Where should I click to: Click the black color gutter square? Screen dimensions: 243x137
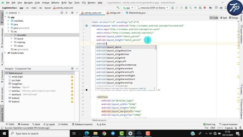click(x=87, y=90)
